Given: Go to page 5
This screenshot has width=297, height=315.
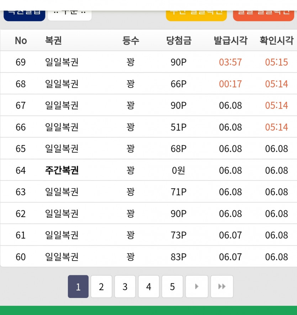Looking at the screenshot, I should (x=172, y=287).
